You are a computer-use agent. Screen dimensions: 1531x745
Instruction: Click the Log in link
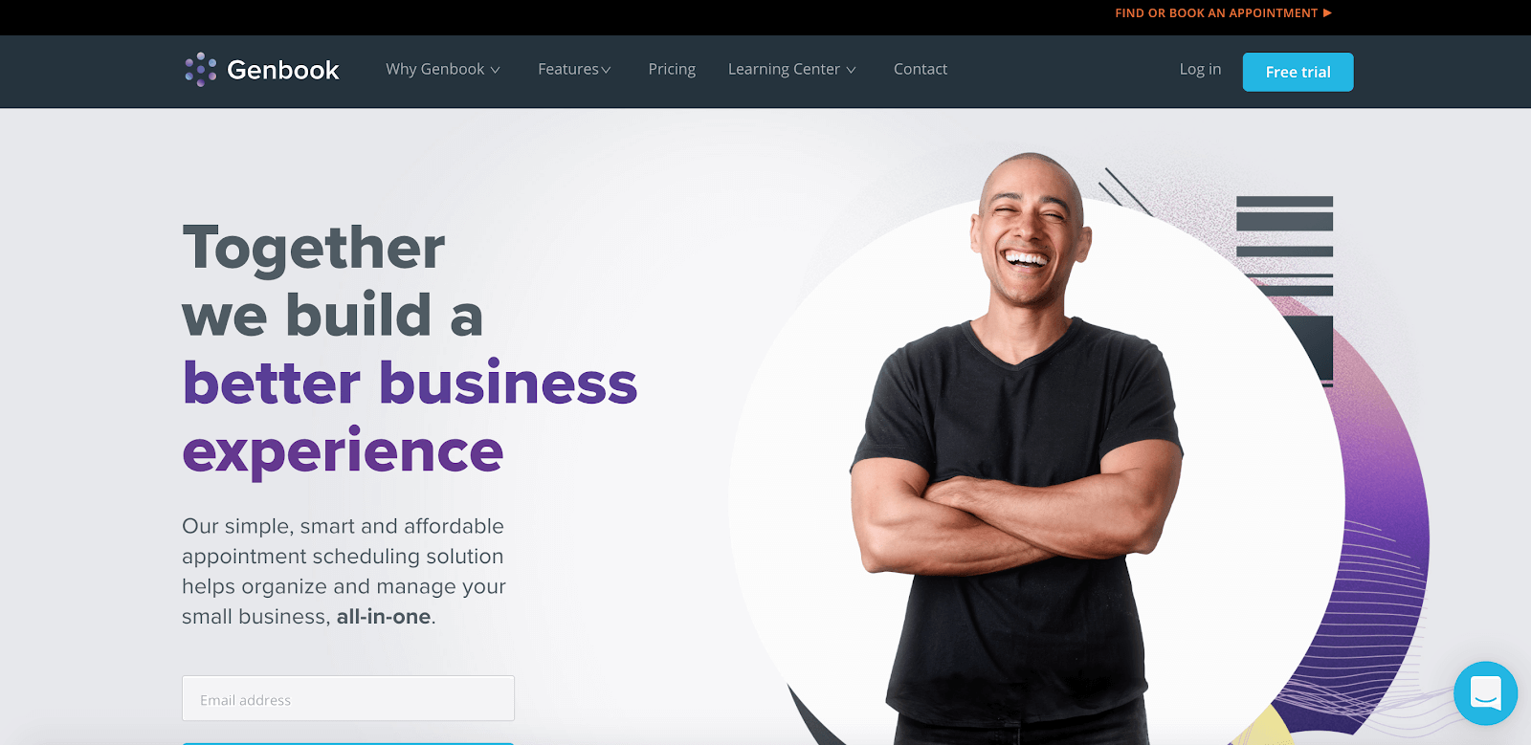(1200, 69)
